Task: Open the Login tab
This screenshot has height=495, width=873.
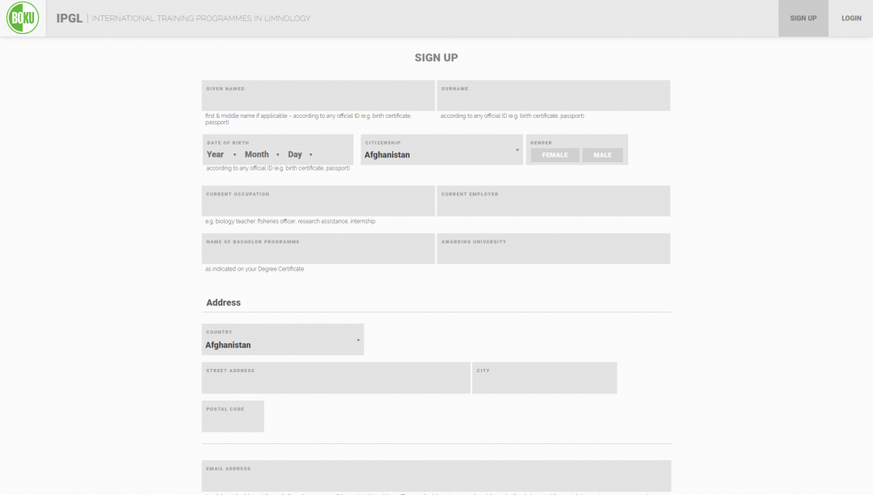Action: tap(850, 19)
